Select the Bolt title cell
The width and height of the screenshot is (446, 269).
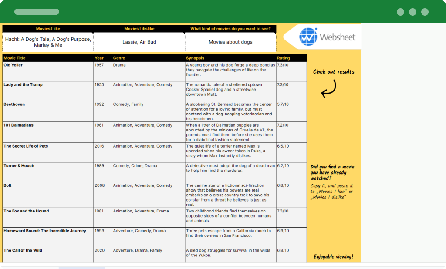tap(48, 195)
